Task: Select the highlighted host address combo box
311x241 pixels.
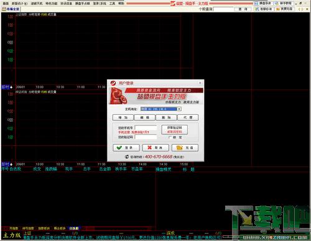Action: coord(161,109)
